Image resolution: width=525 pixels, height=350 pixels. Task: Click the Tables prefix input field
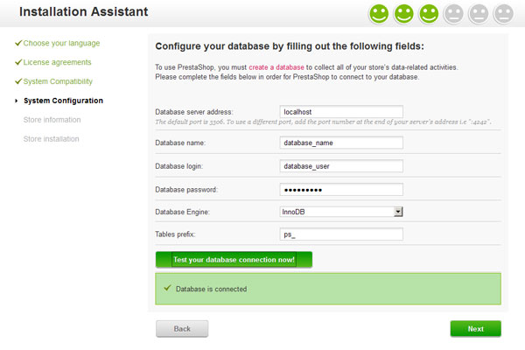click(341, 234)
